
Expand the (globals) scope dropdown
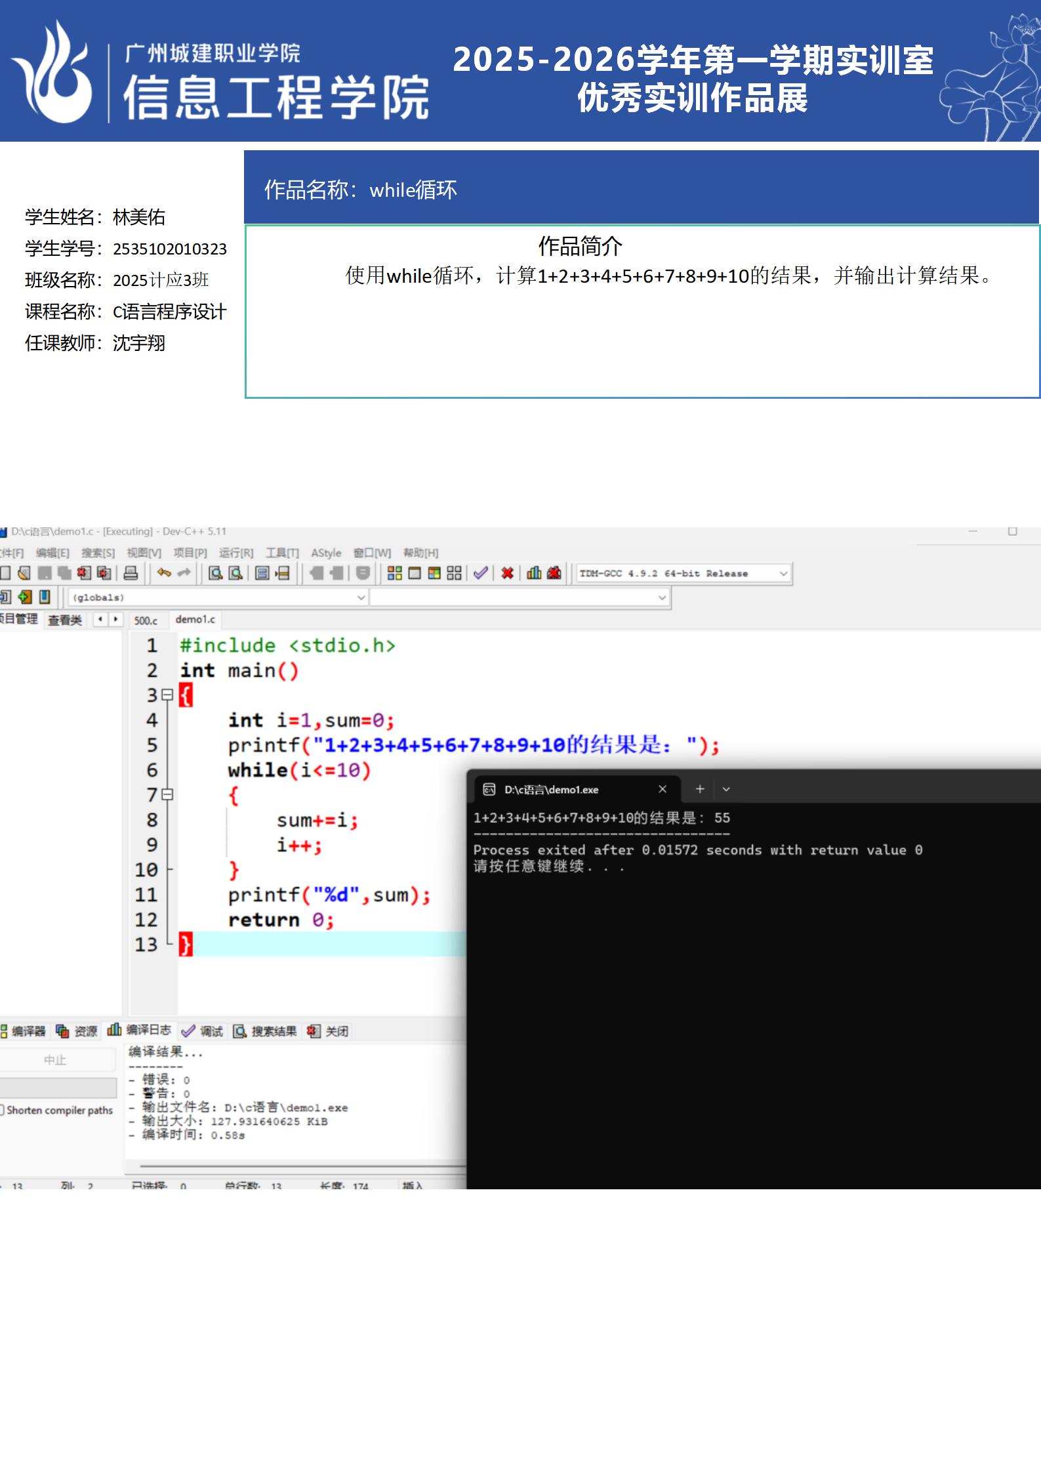pyautogui.click(x=361, y=598)
